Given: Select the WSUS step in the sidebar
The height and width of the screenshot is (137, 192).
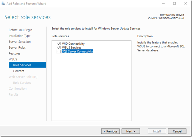Looking at the screenshot, I should point(13,59).
